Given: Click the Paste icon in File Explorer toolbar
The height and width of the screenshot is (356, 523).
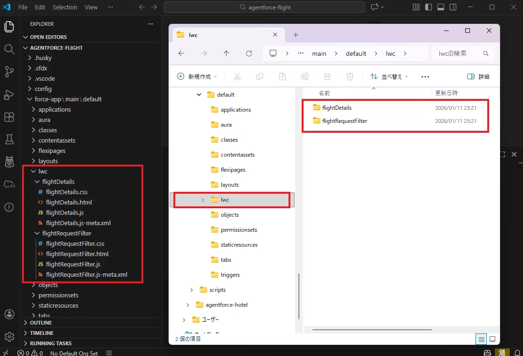Looking at the screenshot, I should pos(282,76).
